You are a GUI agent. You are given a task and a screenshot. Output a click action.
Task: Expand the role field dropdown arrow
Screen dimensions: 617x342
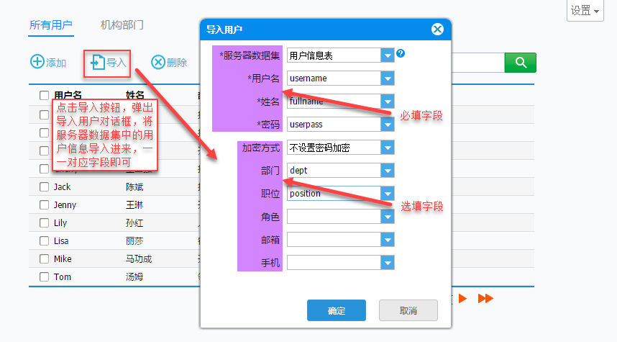pyautogui.click(x=388, y=217)
